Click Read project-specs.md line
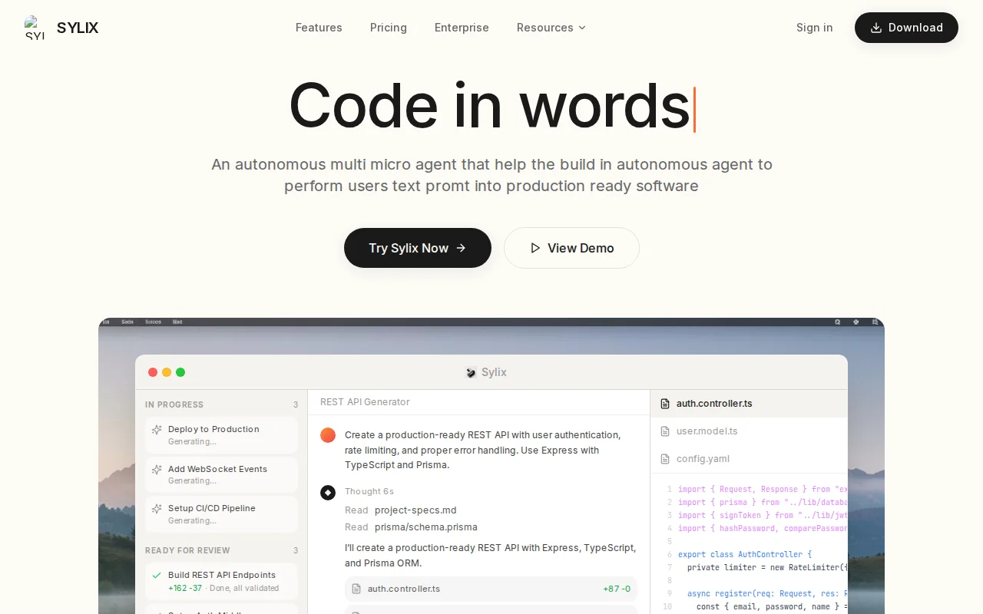This screenshot has width=983, height=614. [401, 510]
